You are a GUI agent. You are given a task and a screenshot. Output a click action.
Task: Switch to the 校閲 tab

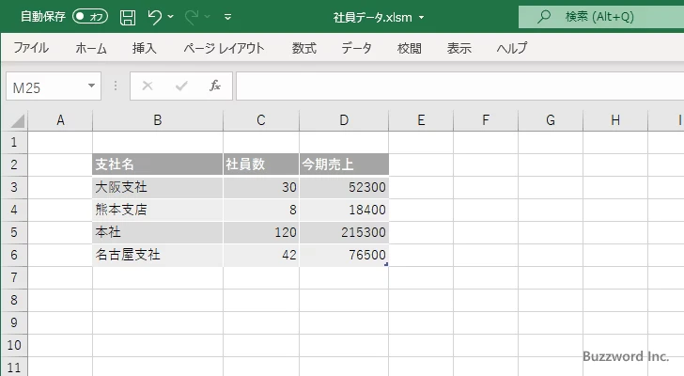coord(410,48)
